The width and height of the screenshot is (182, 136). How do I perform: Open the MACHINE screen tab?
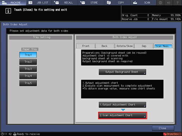(x=13, y=2)
